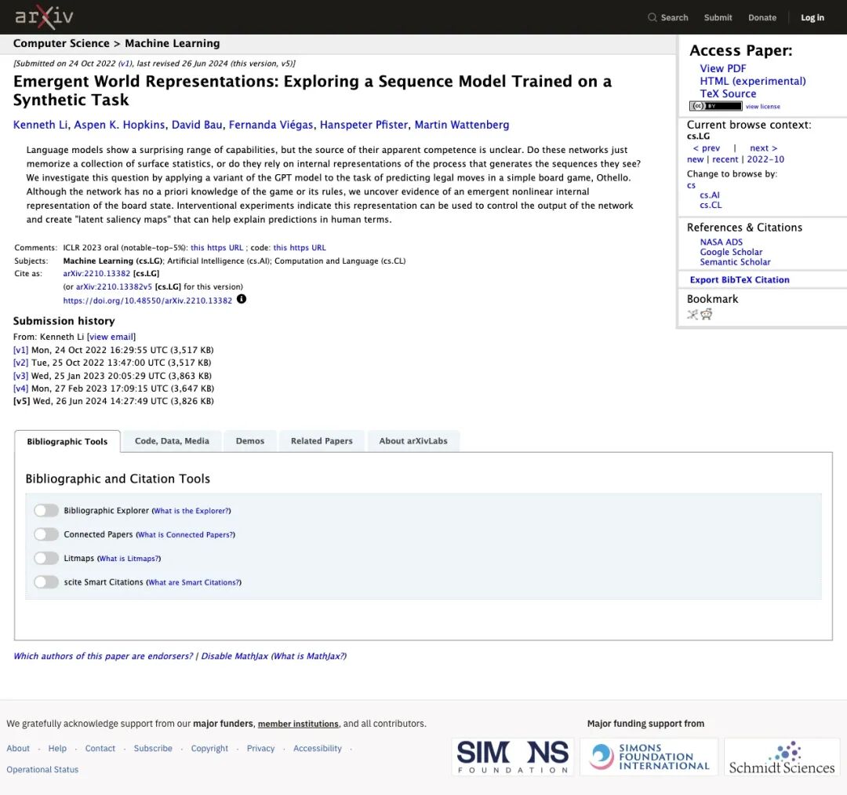
Task: Click Log in in header
Action: (x=812, y=18)
